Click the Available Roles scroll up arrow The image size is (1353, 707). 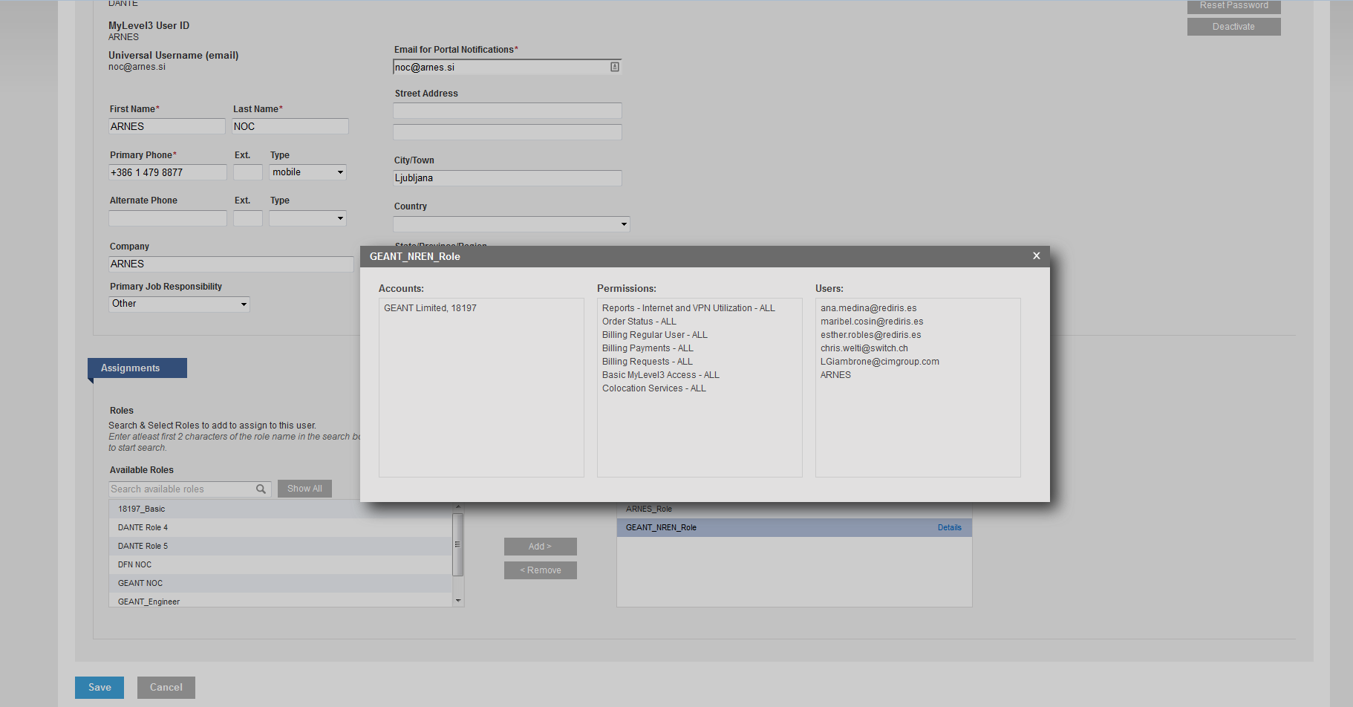458,506
